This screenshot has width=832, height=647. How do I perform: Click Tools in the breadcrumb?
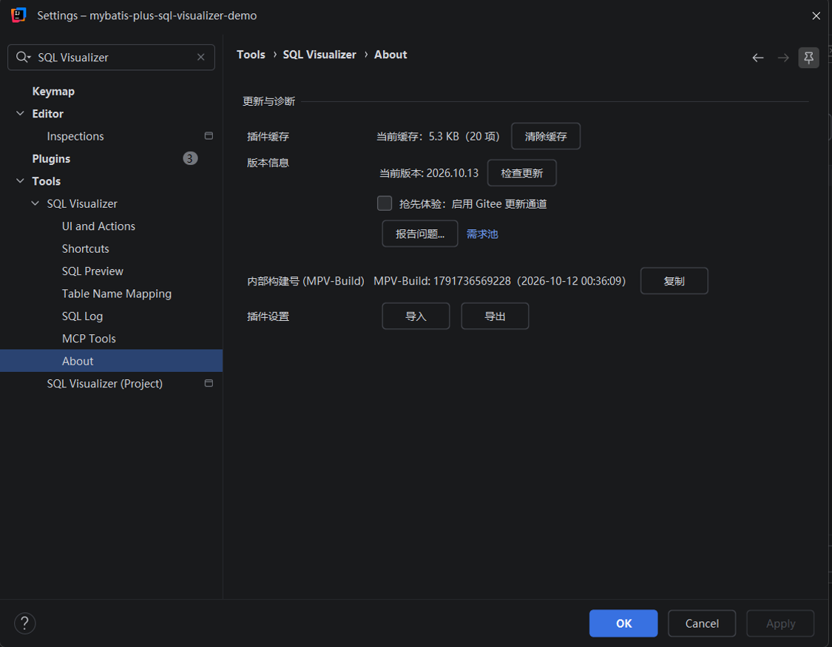251,55
